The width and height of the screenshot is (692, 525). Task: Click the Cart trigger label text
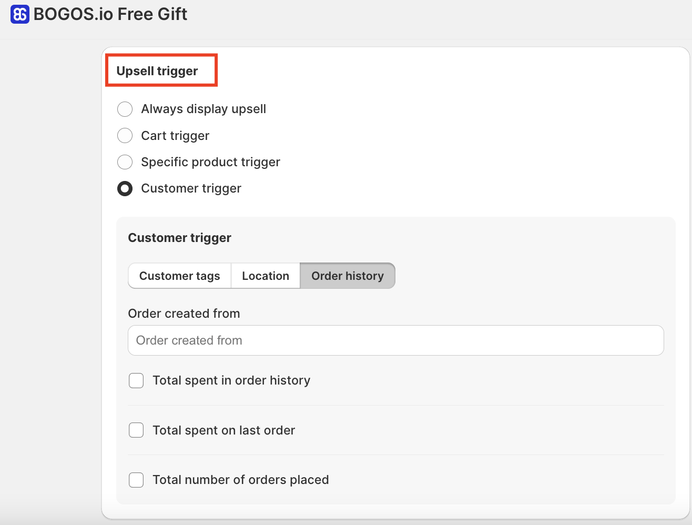175,136
